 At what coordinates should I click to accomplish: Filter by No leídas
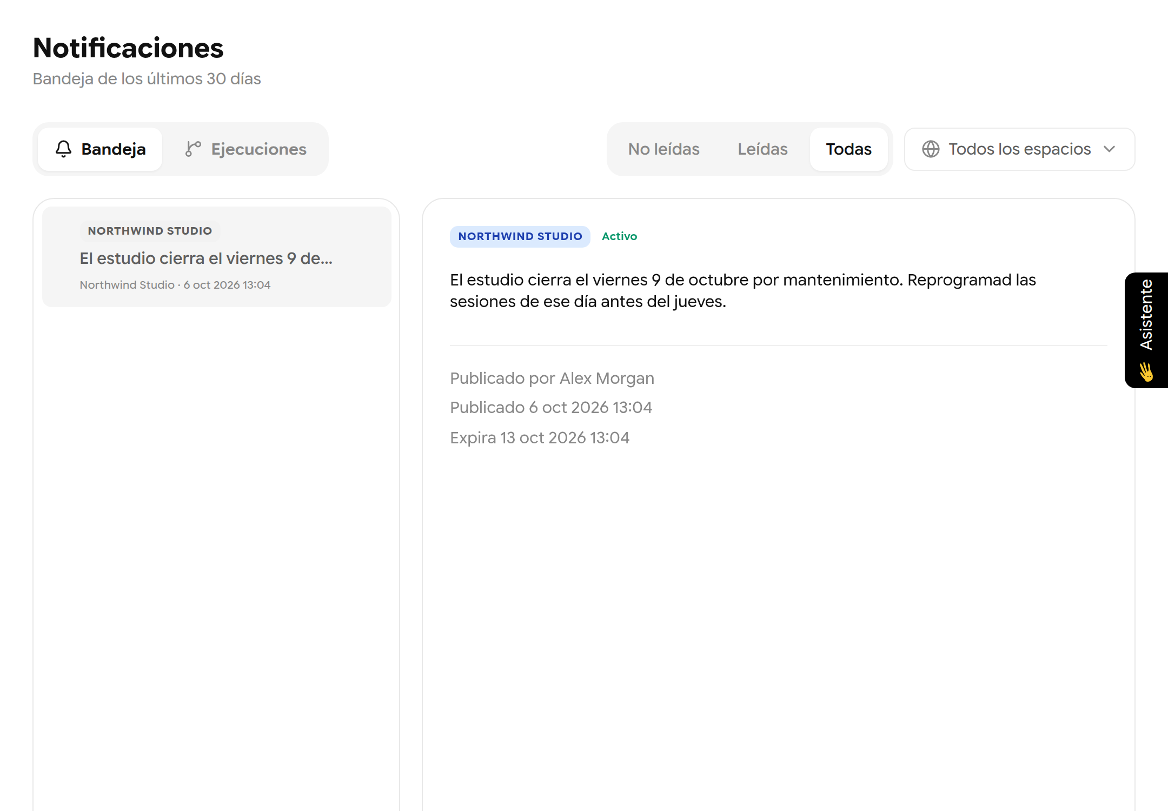coord(663,149)
